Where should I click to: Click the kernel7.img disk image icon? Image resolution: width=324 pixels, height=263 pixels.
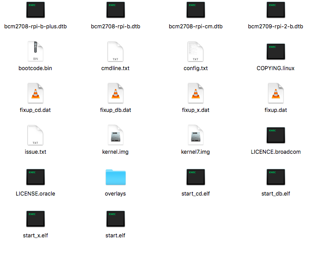click(195, 135)
